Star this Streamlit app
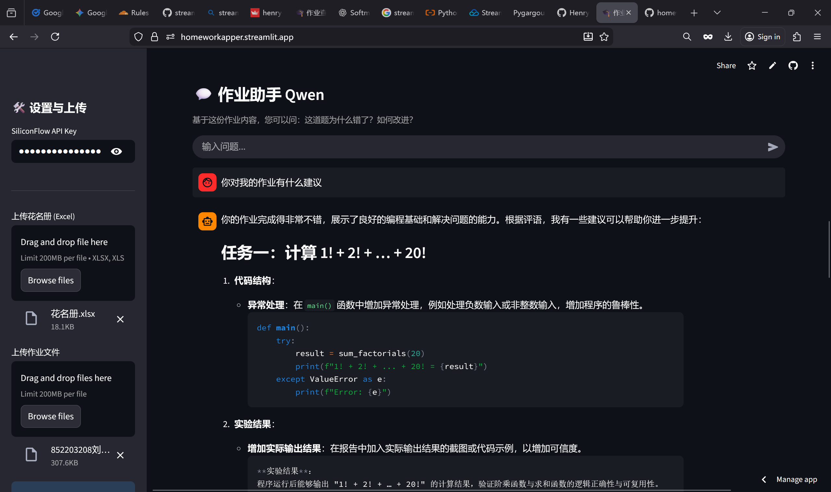 tap(752, 66)
